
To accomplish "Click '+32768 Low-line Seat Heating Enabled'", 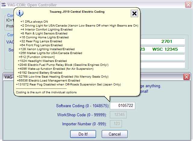I will [63, 77].
